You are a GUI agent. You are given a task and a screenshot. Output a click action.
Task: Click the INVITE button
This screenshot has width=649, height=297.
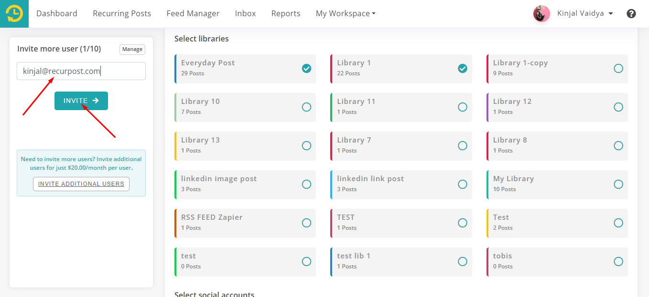pyautogui.click(x=81, y=101)
